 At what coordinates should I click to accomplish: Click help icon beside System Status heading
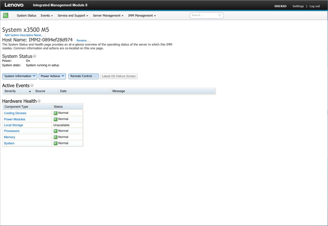click(x=34, y=56)
